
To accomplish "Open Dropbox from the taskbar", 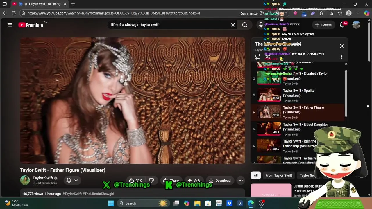I will [x=229, y=203].
